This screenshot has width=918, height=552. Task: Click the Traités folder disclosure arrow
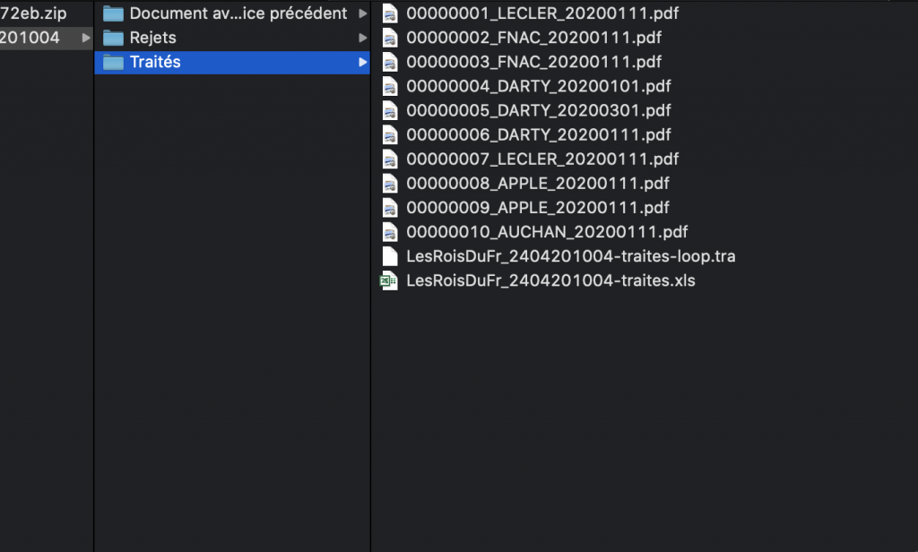pyautogui.click(x=363, y=62)
